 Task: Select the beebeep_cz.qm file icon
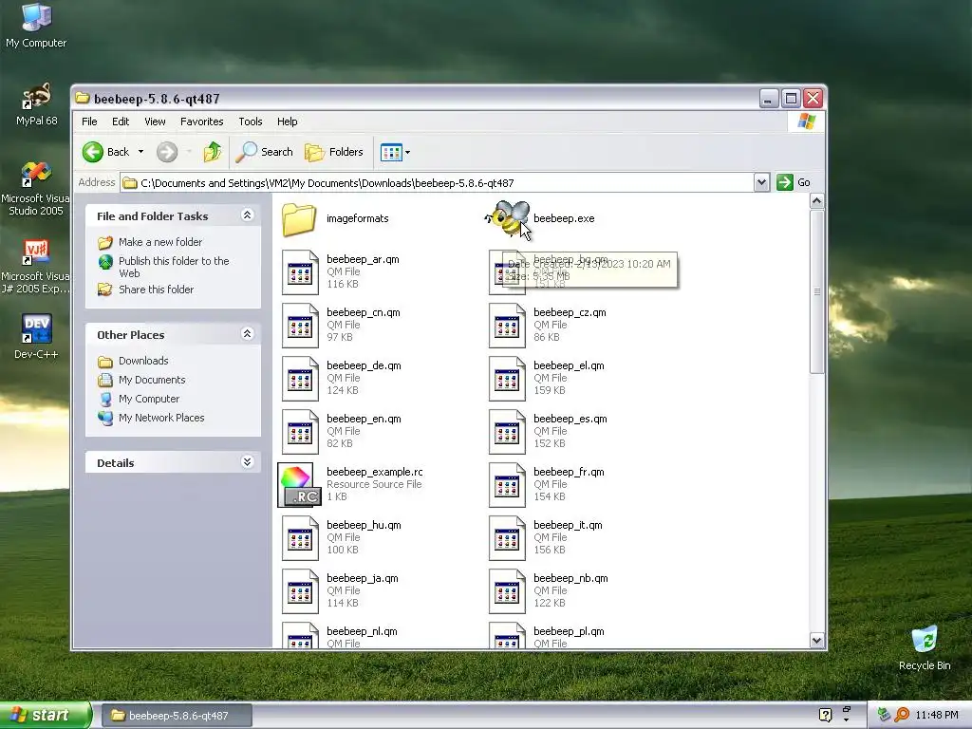click(507, 326)
